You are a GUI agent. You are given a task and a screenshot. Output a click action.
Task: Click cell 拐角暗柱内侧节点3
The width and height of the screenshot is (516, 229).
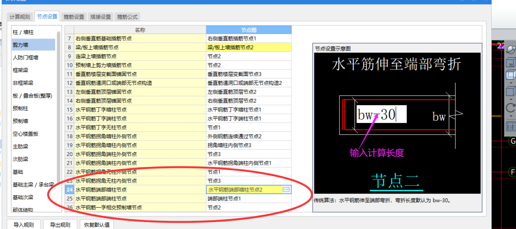tap(249, 145)
